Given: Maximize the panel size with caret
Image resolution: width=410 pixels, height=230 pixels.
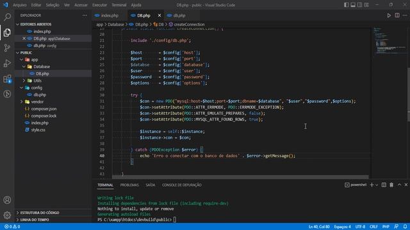Looking at the screenshot, I should click(x=399, y=185).
